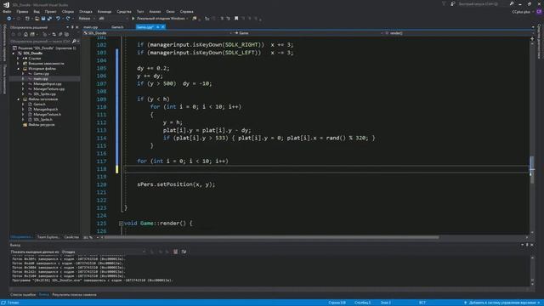Viewport: 544px width, 306px height.
Task: Switch to the Game.h editor tab
Action: 117,27
